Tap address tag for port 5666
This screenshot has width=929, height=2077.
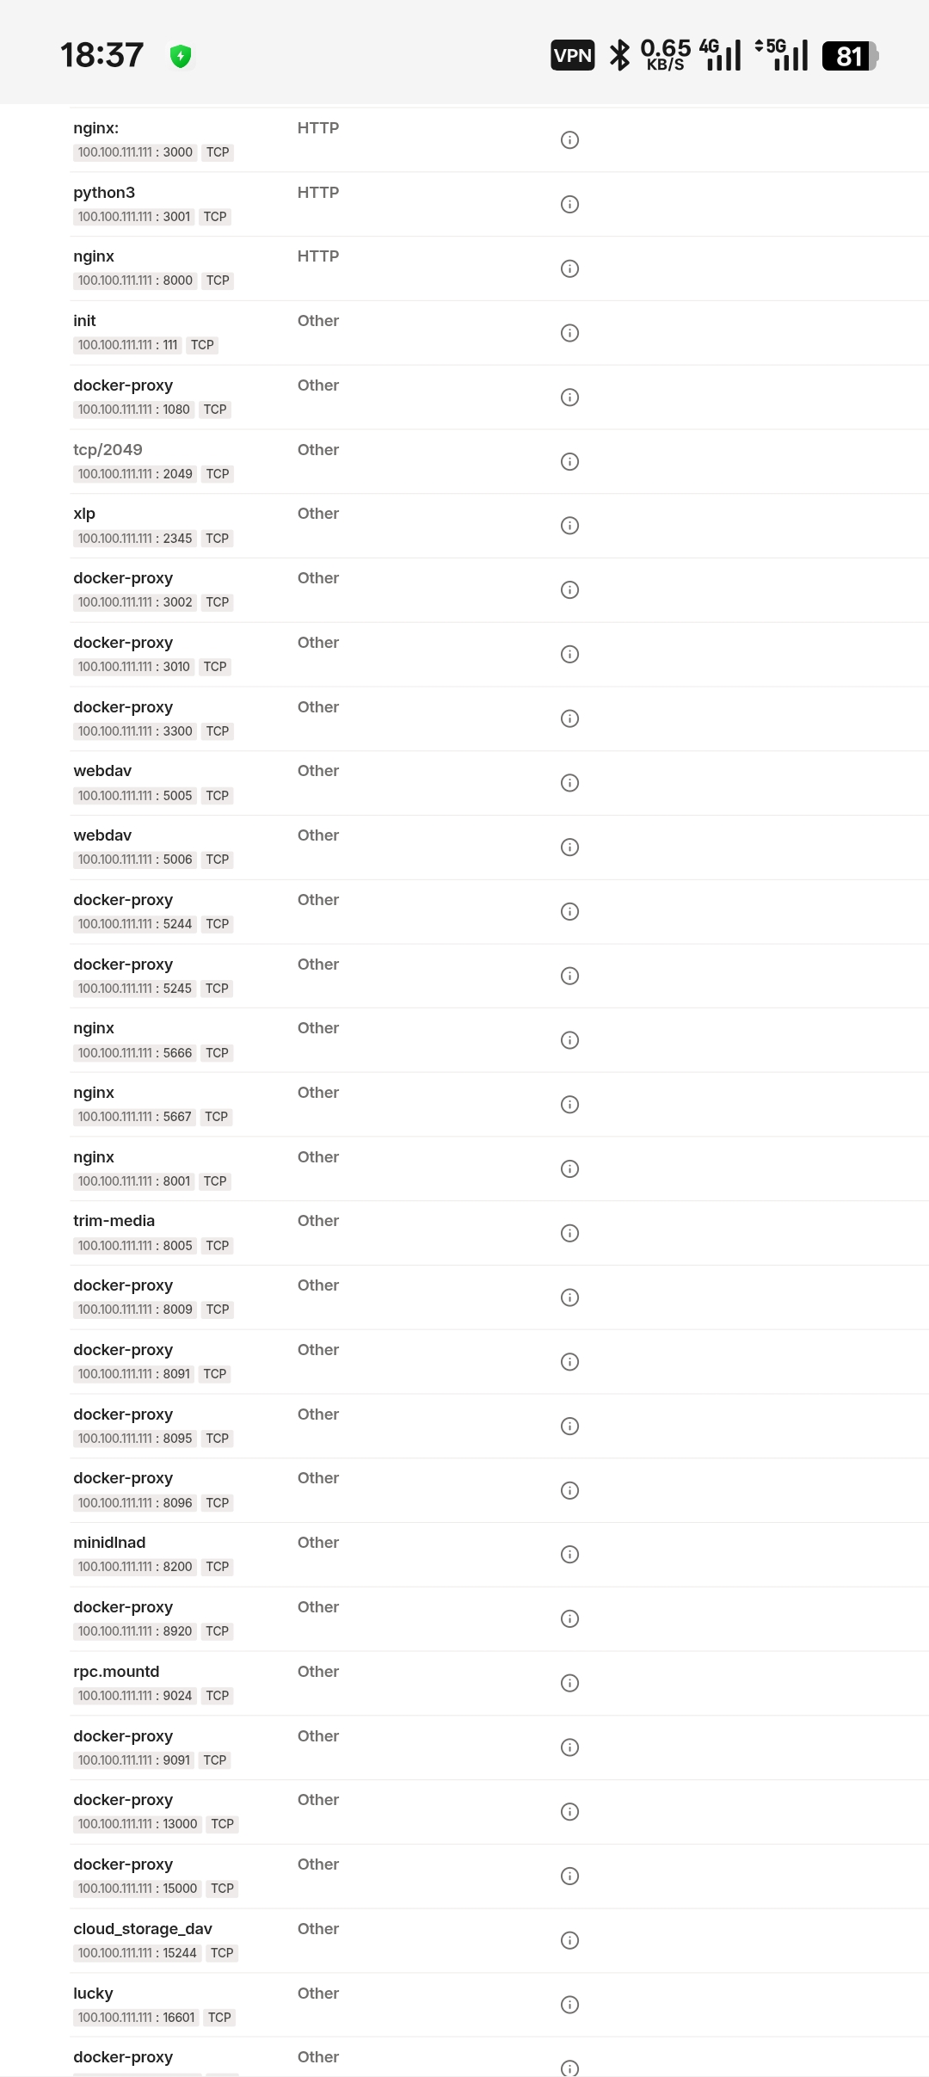coord(135,1053)
